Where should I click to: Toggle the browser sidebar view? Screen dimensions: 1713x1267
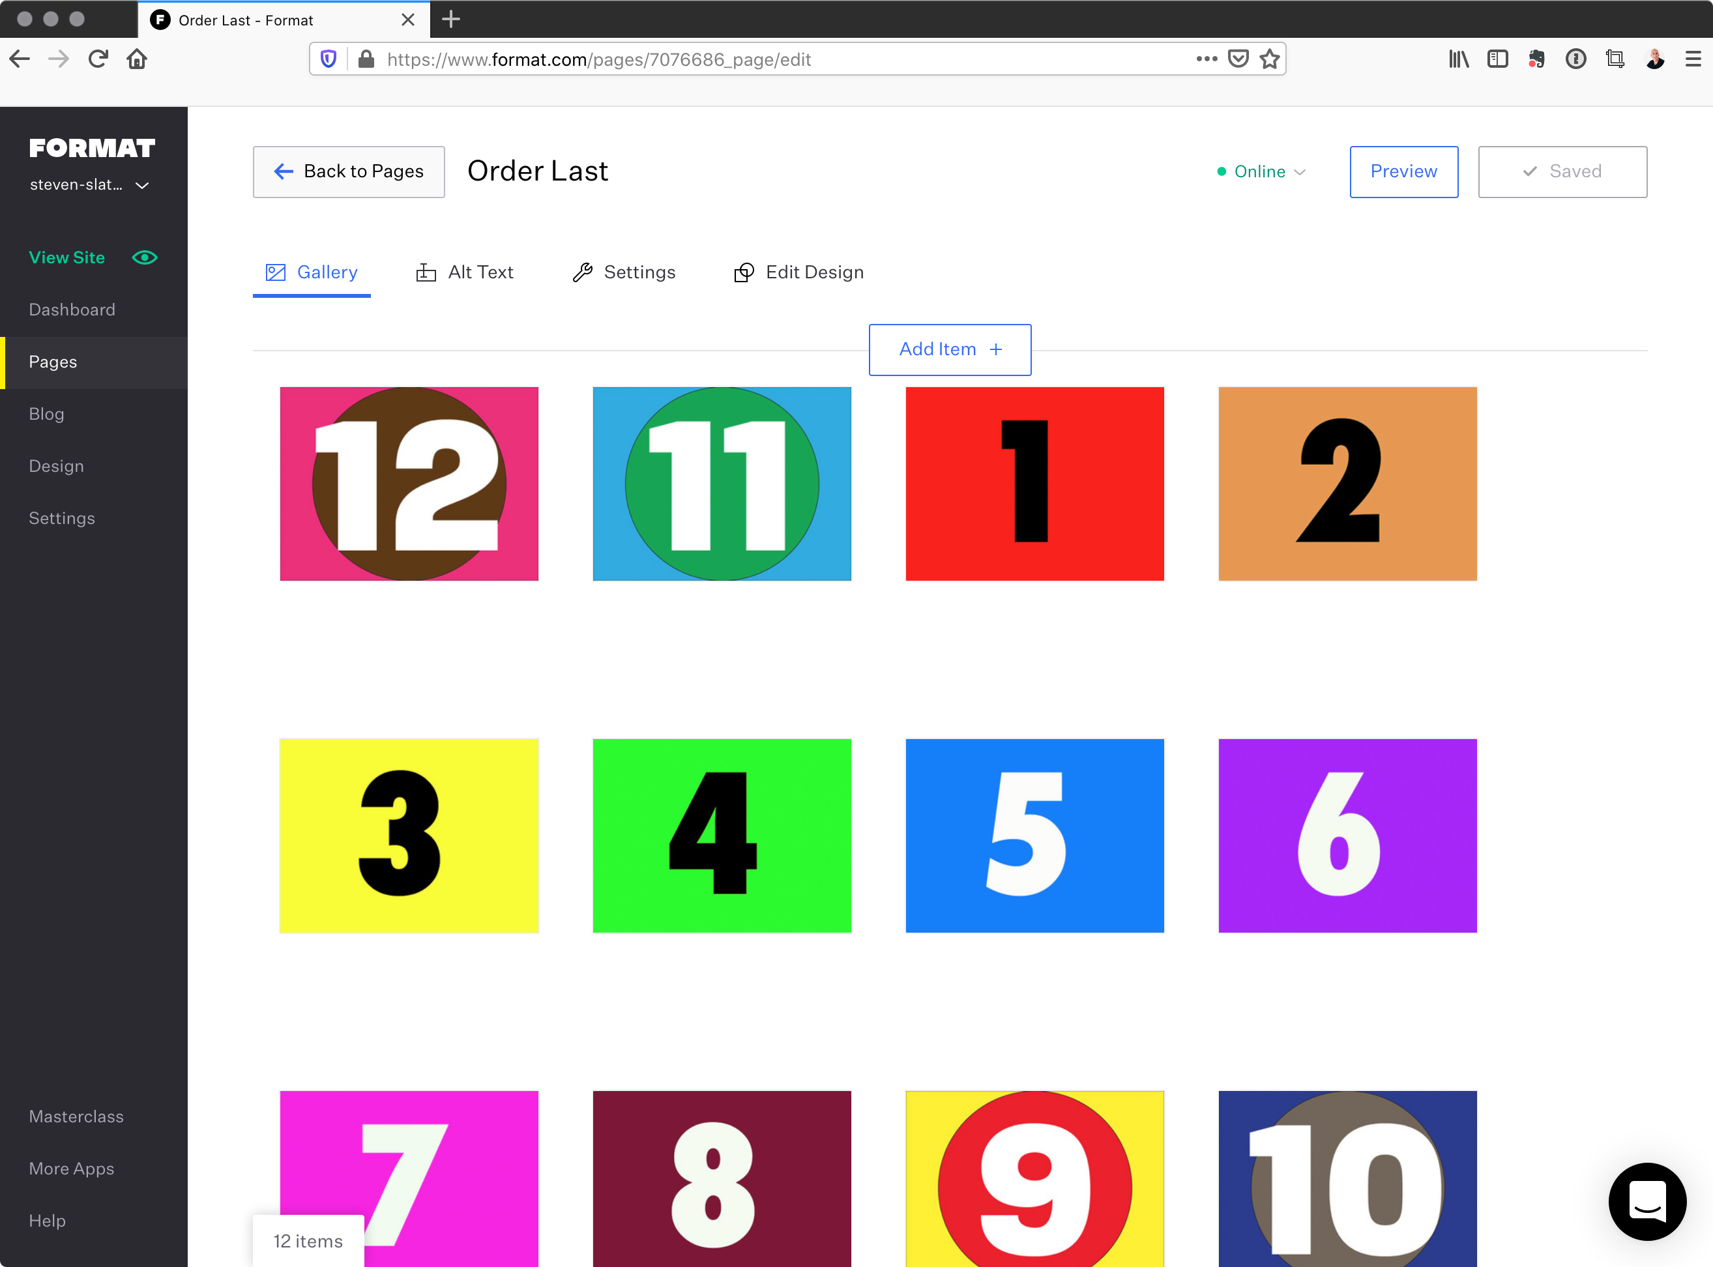click(x=1497, y=59)
